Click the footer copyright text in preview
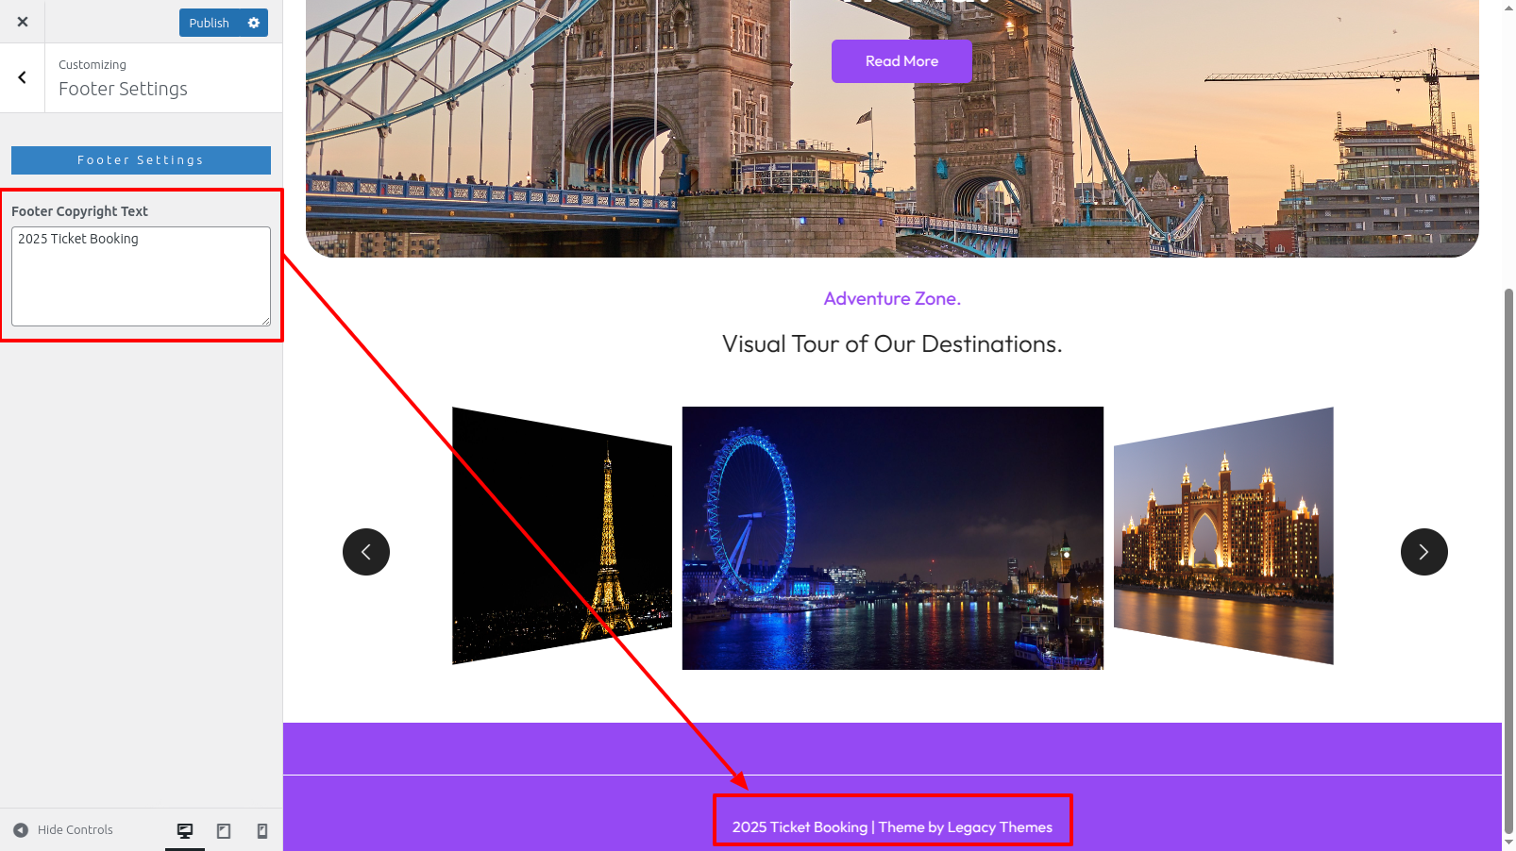 click(892, 827)
